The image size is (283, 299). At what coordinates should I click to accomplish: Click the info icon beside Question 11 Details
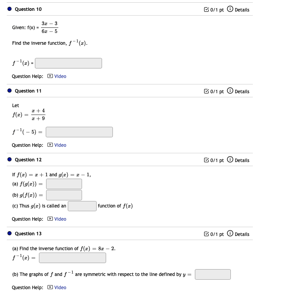230,91
